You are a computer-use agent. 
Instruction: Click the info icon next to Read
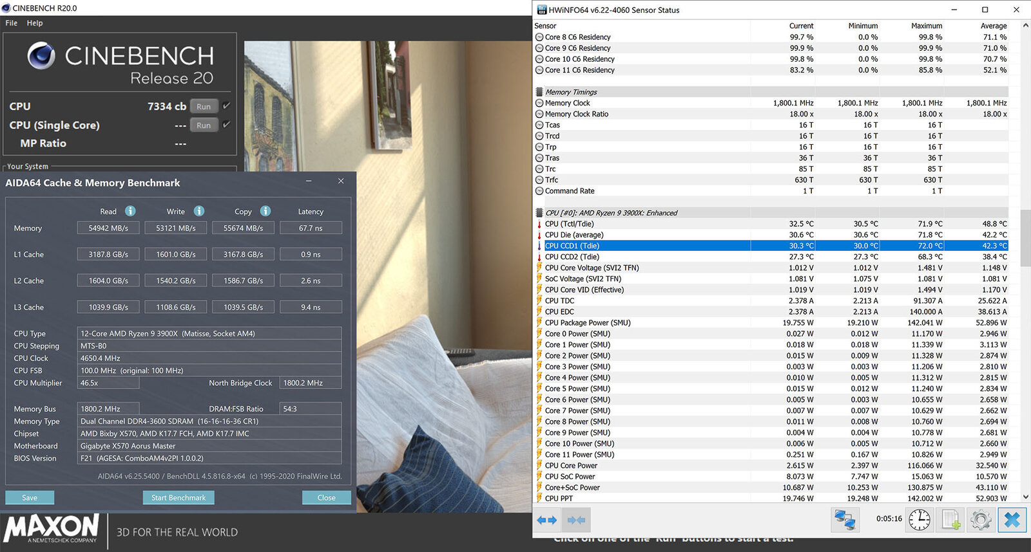[x=130, y=211]
